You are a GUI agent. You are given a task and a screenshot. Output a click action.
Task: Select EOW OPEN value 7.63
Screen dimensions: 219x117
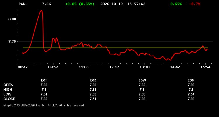pyautogui.click(x=142, y=85)
